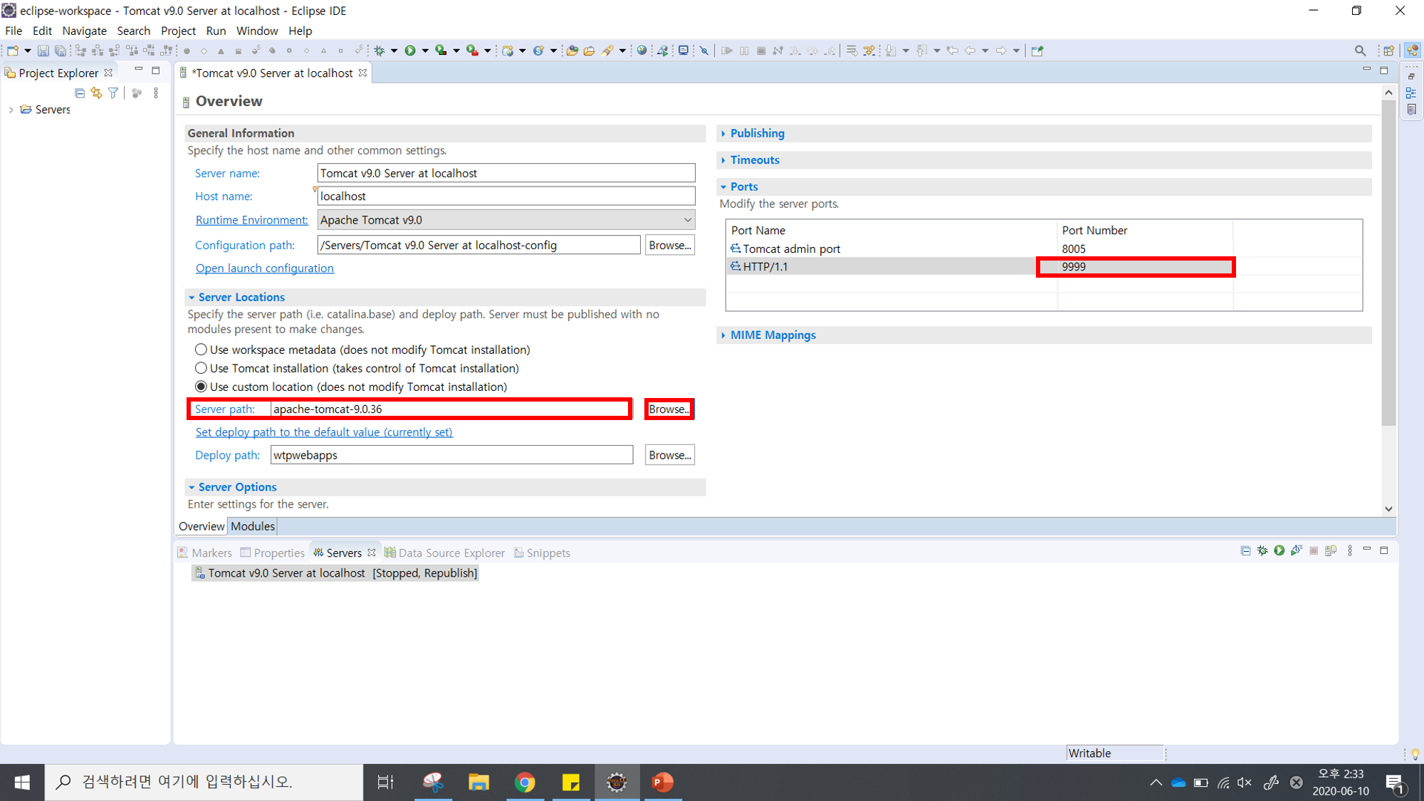Click the Publish to server icon in the Servers view

pos(1331,550)
